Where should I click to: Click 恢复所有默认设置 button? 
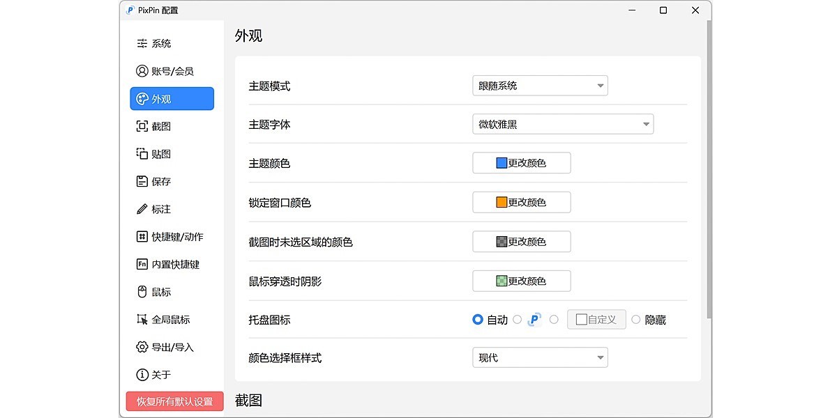(174, 401)
